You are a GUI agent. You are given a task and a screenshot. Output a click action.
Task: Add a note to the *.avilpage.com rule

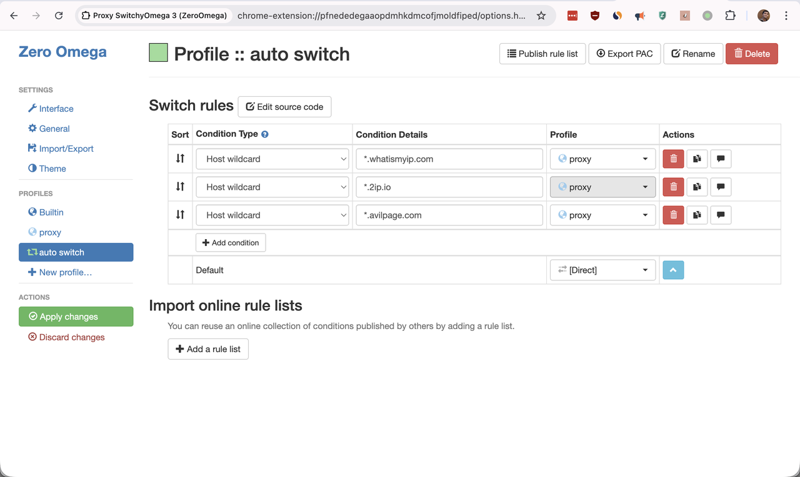click(721, 215)
